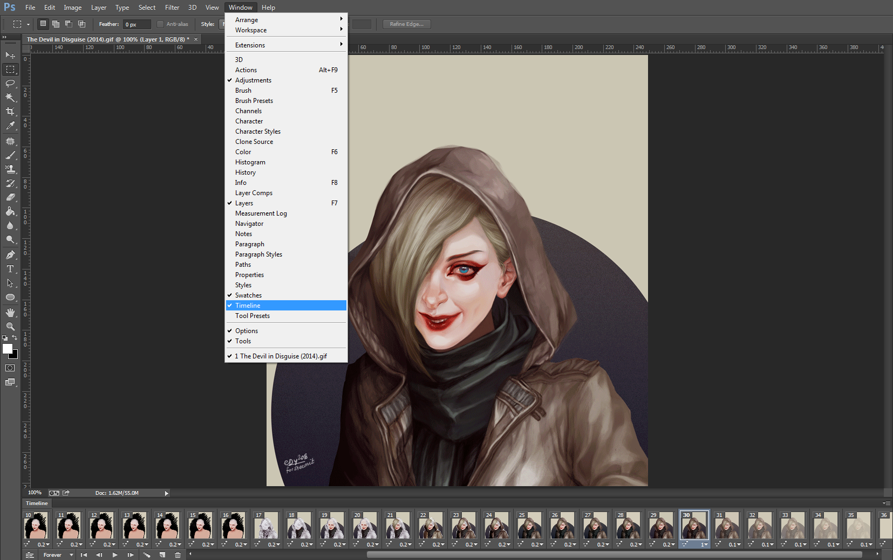Select the Move tool
893x560 pixels.
point(10,55)
